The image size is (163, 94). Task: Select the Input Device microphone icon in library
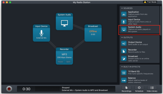tap(124, 22)
